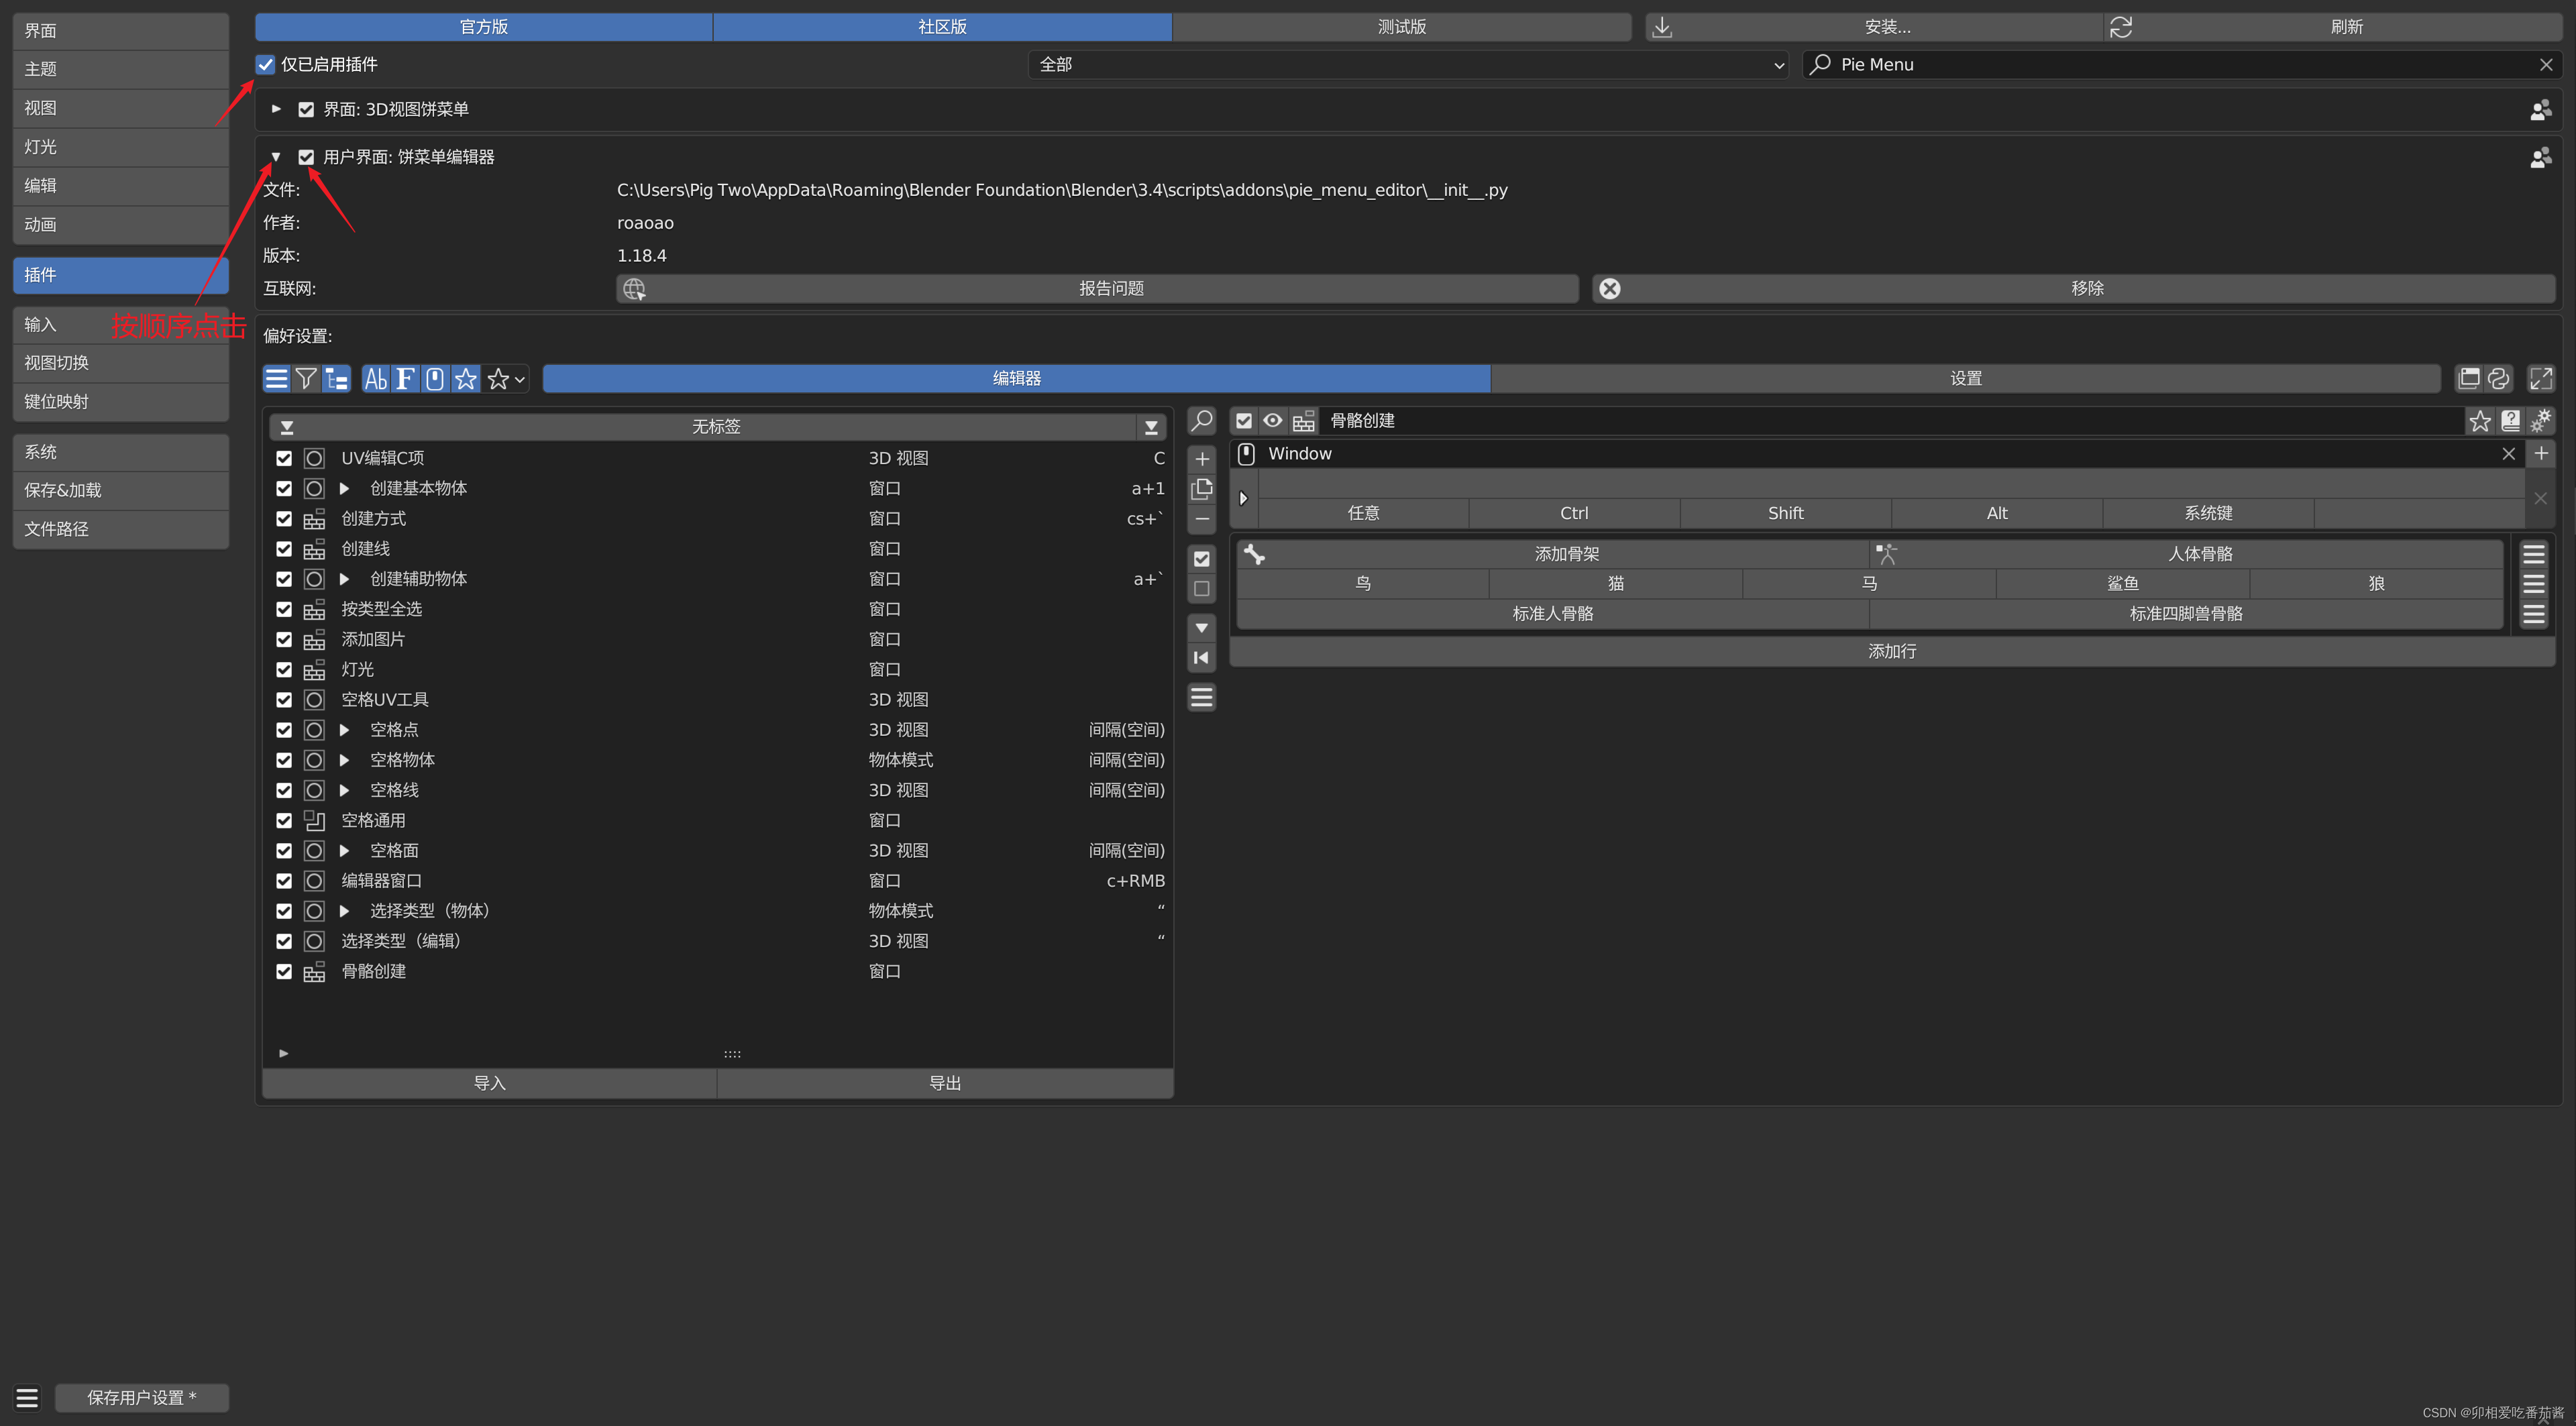
Task: Click the mouse icon beside Window field
Action: tap(1246, 454)
